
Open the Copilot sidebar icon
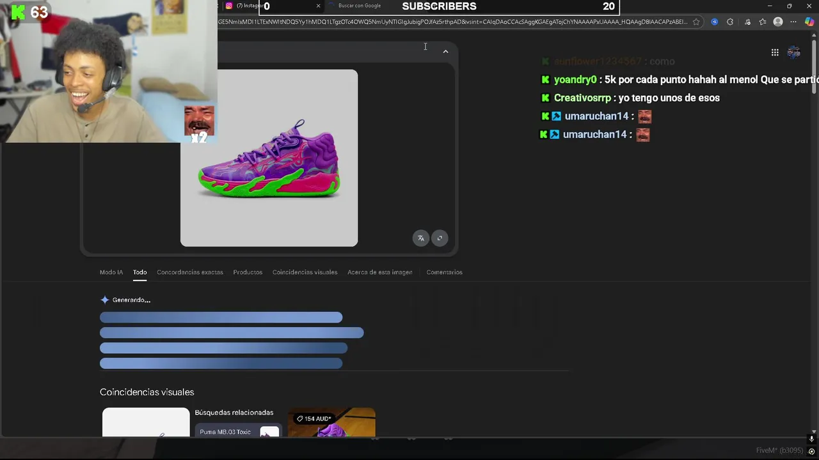click(809, 22)
